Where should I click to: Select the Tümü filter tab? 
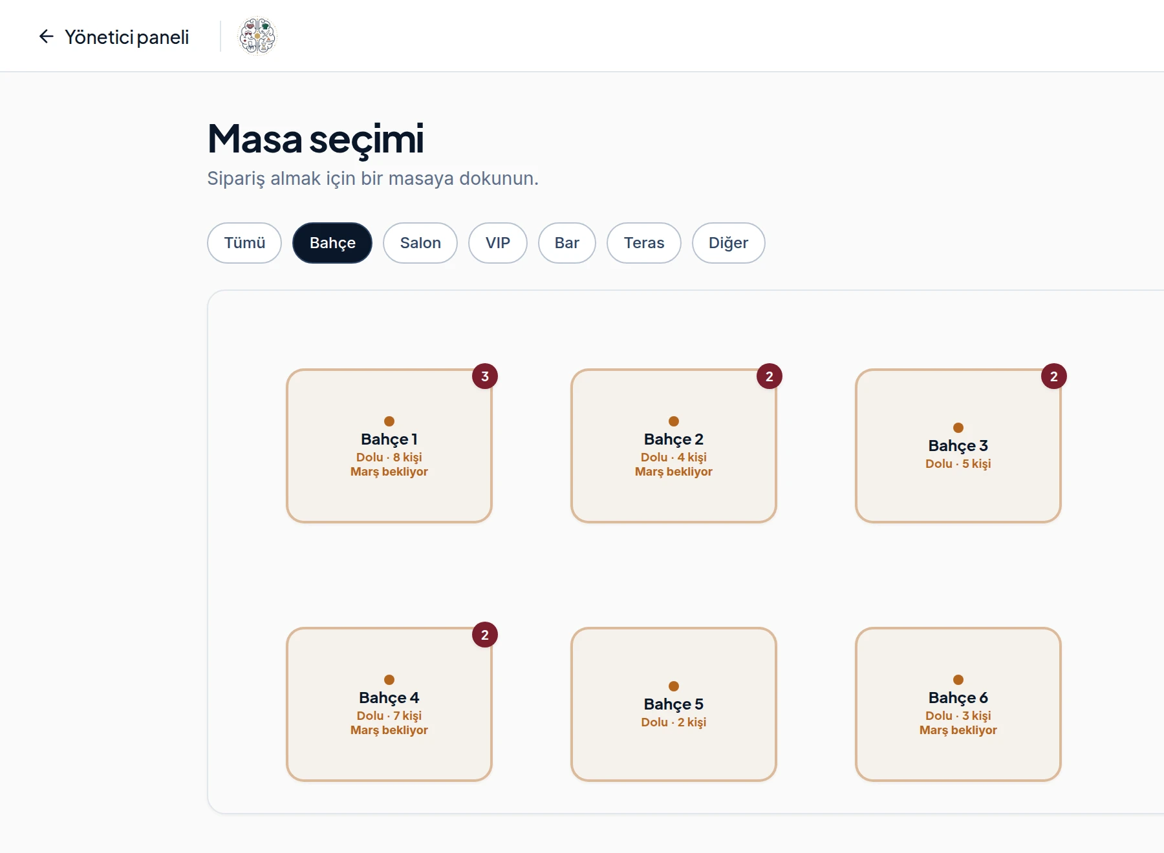click(x=244, y=243)
